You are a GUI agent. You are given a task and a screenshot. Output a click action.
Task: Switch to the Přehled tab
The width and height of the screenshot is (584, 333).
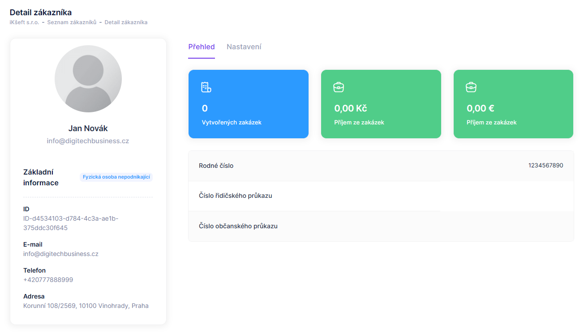[202, 47]
